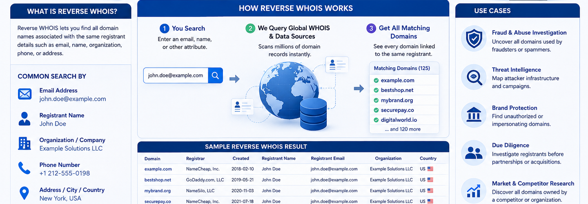
Task: Click the Registrant Name column header
Action: pos(278,158)
